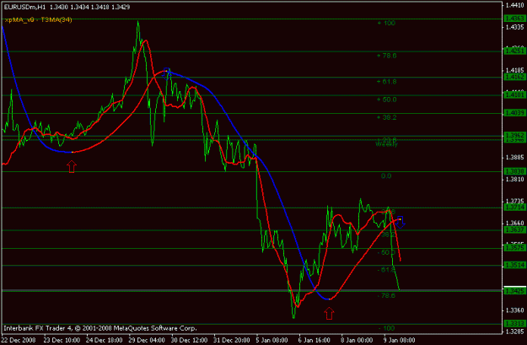The width and height of the screenshot is (527, 345).
Task: Click the 1.4101 green price tag
Action: coord(514,95)
